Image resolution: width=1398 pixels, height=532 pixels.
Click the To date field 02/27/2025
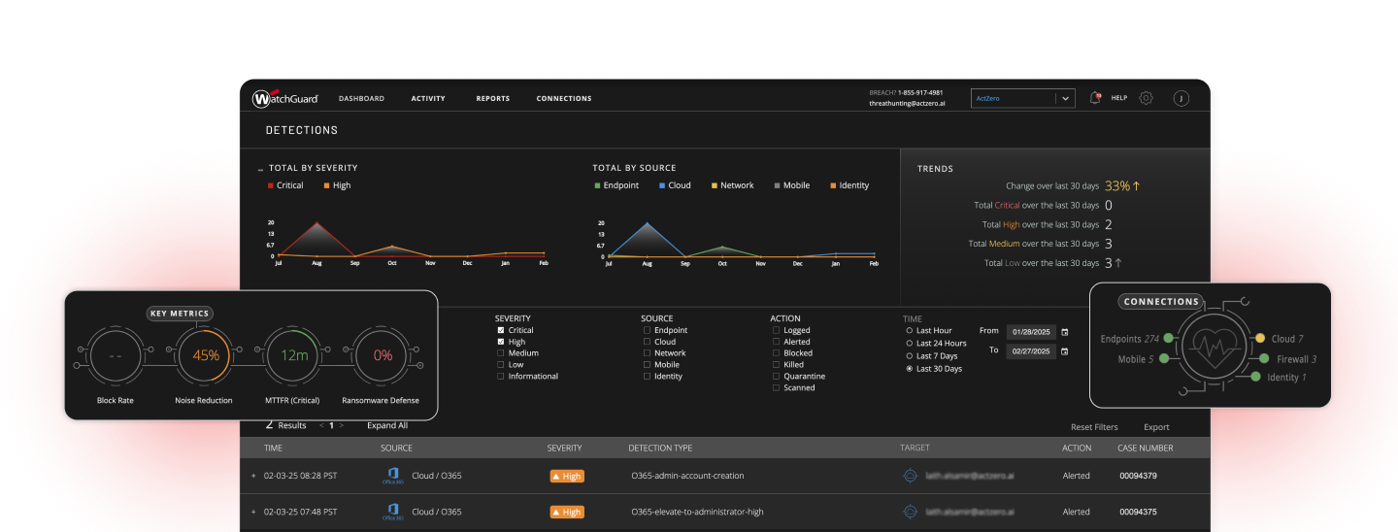click(1031, 351)
